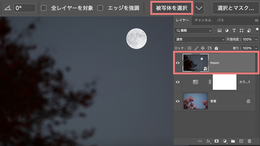Hide the カラ...1 adjustment layer

[178, 82]
